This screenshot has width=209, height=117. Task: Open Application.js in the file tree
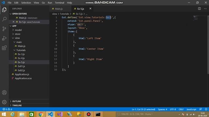click(29, 74)
